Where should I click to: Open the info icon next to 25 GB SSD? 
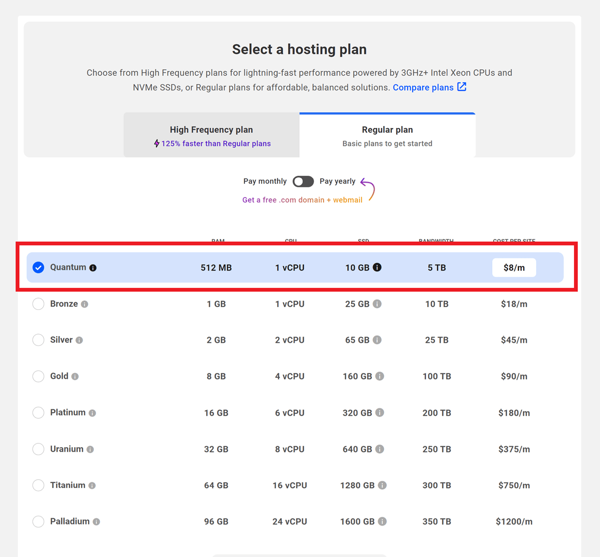click(x=377, y=304)
